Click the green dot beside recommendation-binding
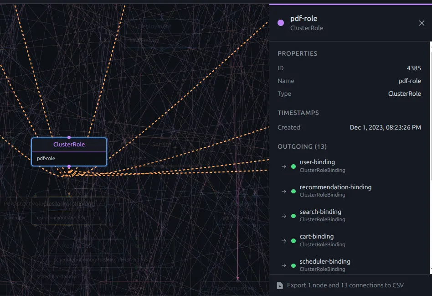The image size is (432, 296). [293, 191]
